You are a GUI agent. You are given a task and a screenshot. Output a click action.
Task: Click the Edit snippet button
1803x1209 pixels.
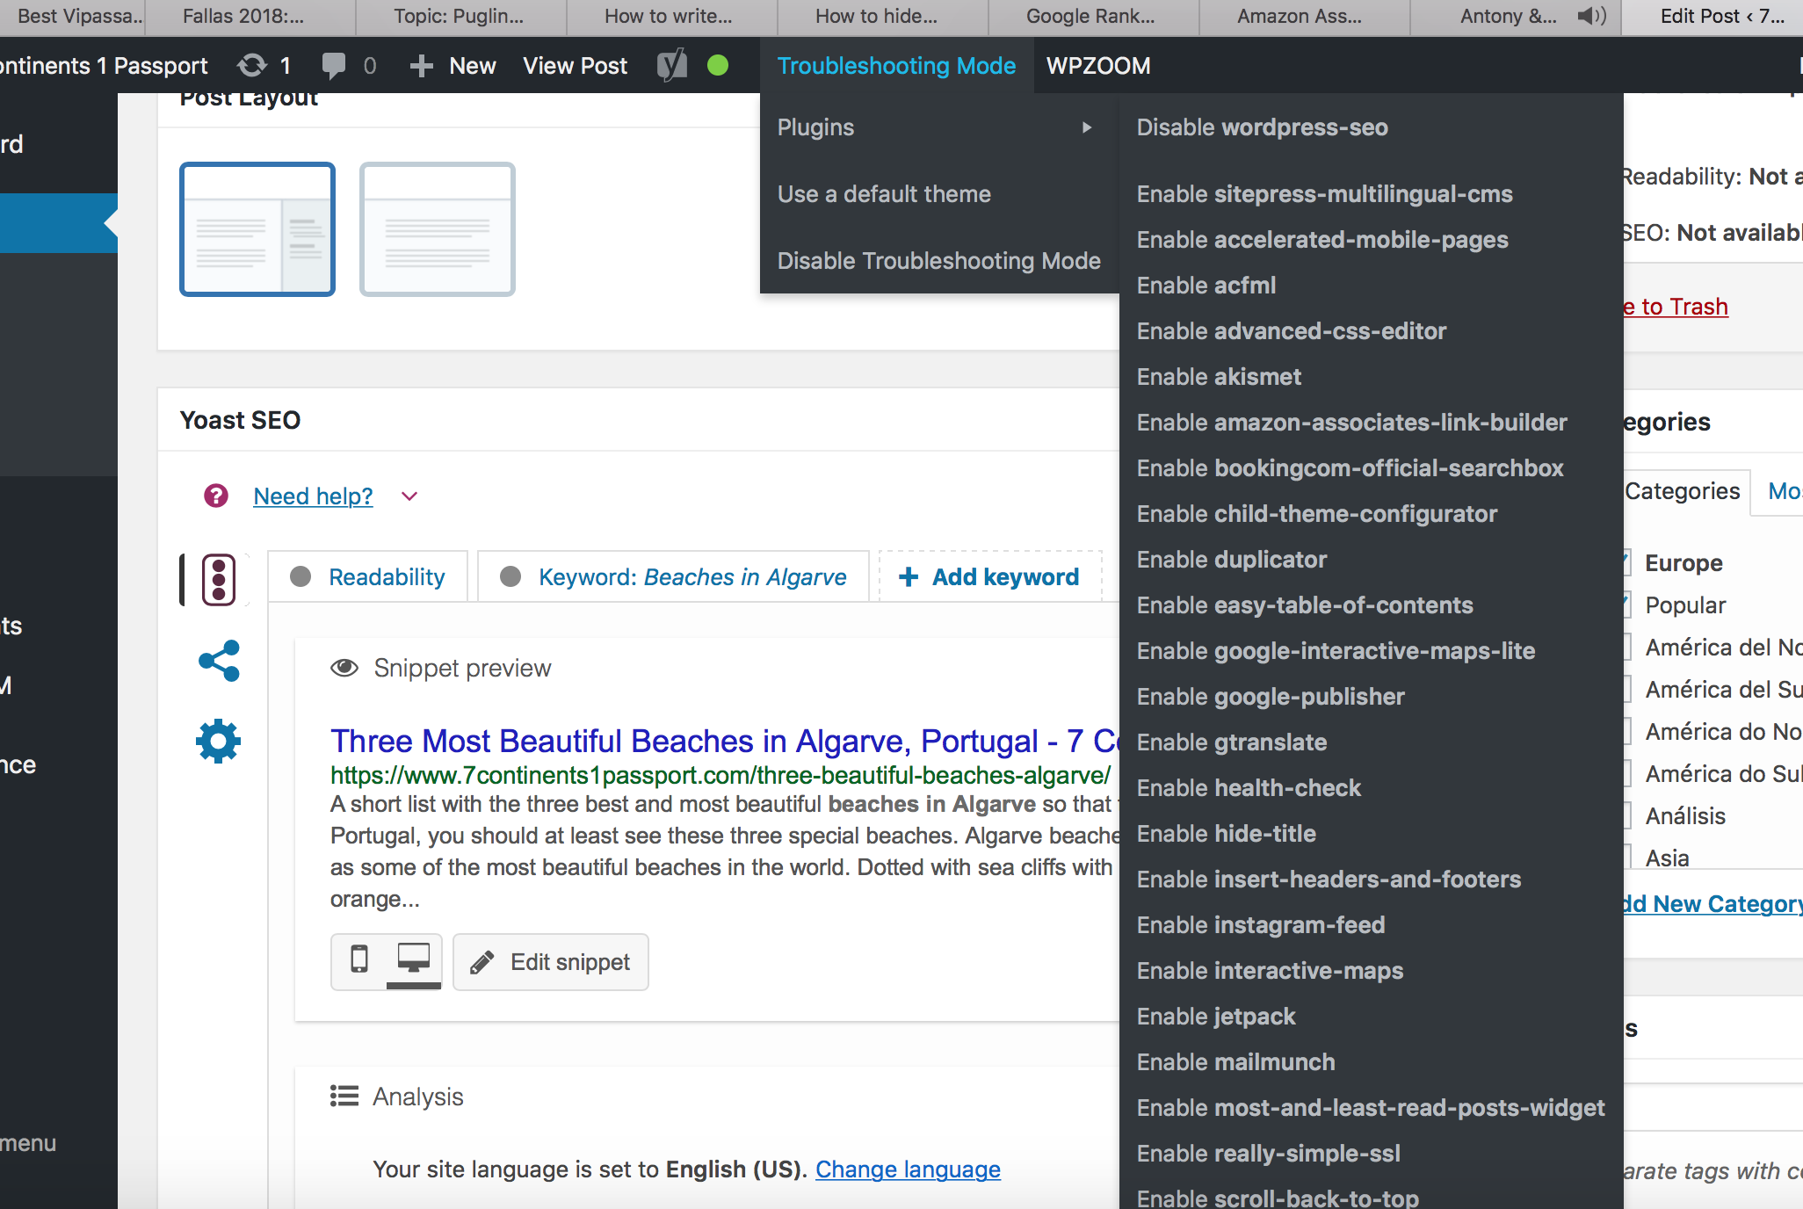click(x=551, y=962)
